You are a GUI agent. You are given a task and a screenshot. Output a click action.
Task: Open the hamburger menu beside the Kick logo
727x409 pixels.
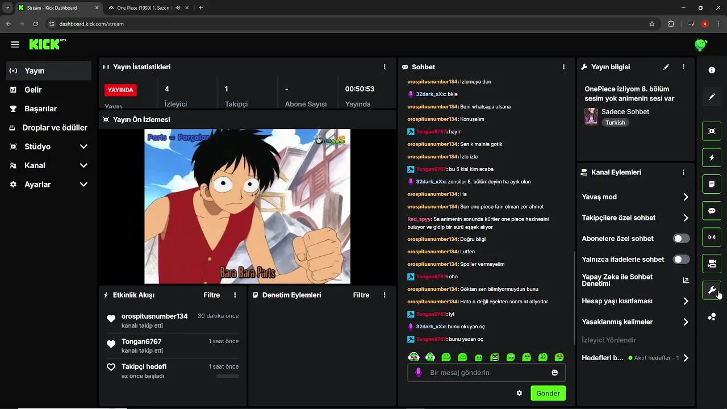pyautogui.click(x=15, y=44)
